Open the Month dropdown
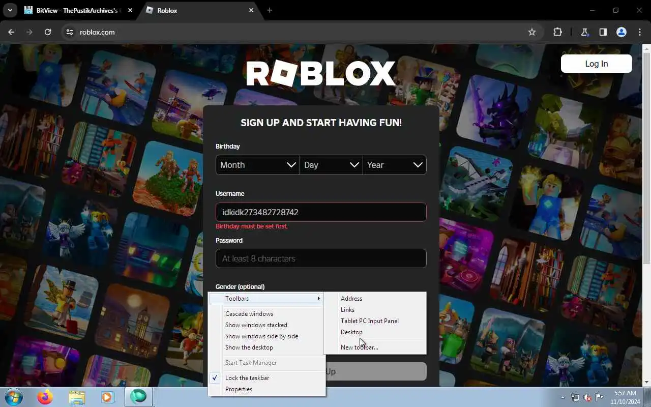This screenshot has width=651, height=407. pyautogui.click(x=258, y=165)
